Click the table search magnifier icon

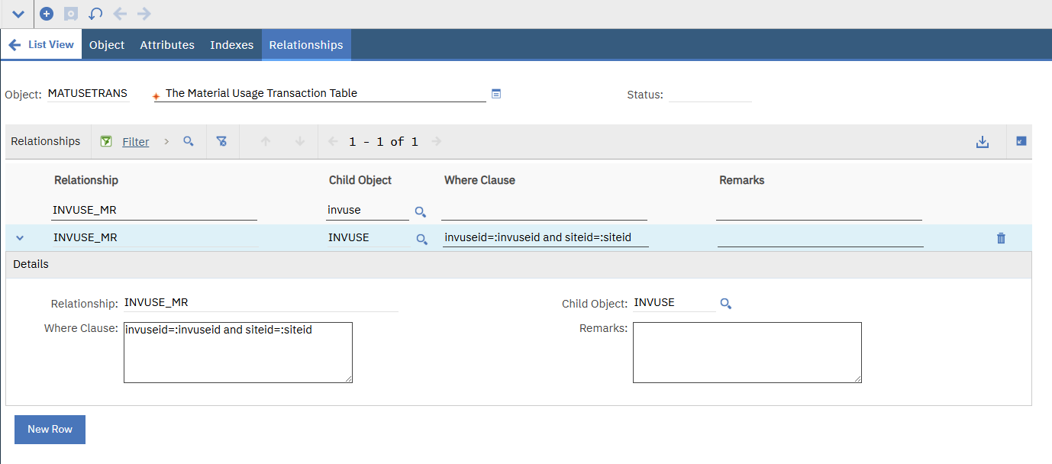tap(189, 141)
